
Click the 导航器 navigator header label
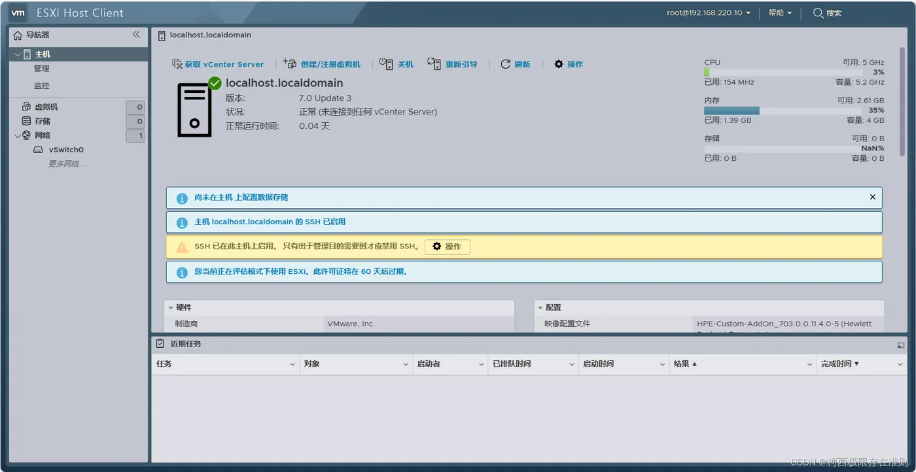point(38,35)
